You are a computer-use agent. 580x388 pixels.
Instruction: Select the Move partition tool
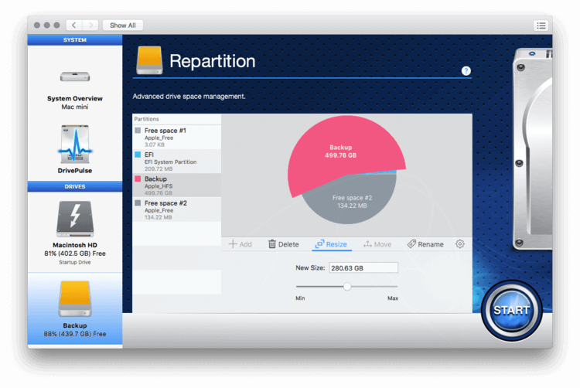click(377, 244)
